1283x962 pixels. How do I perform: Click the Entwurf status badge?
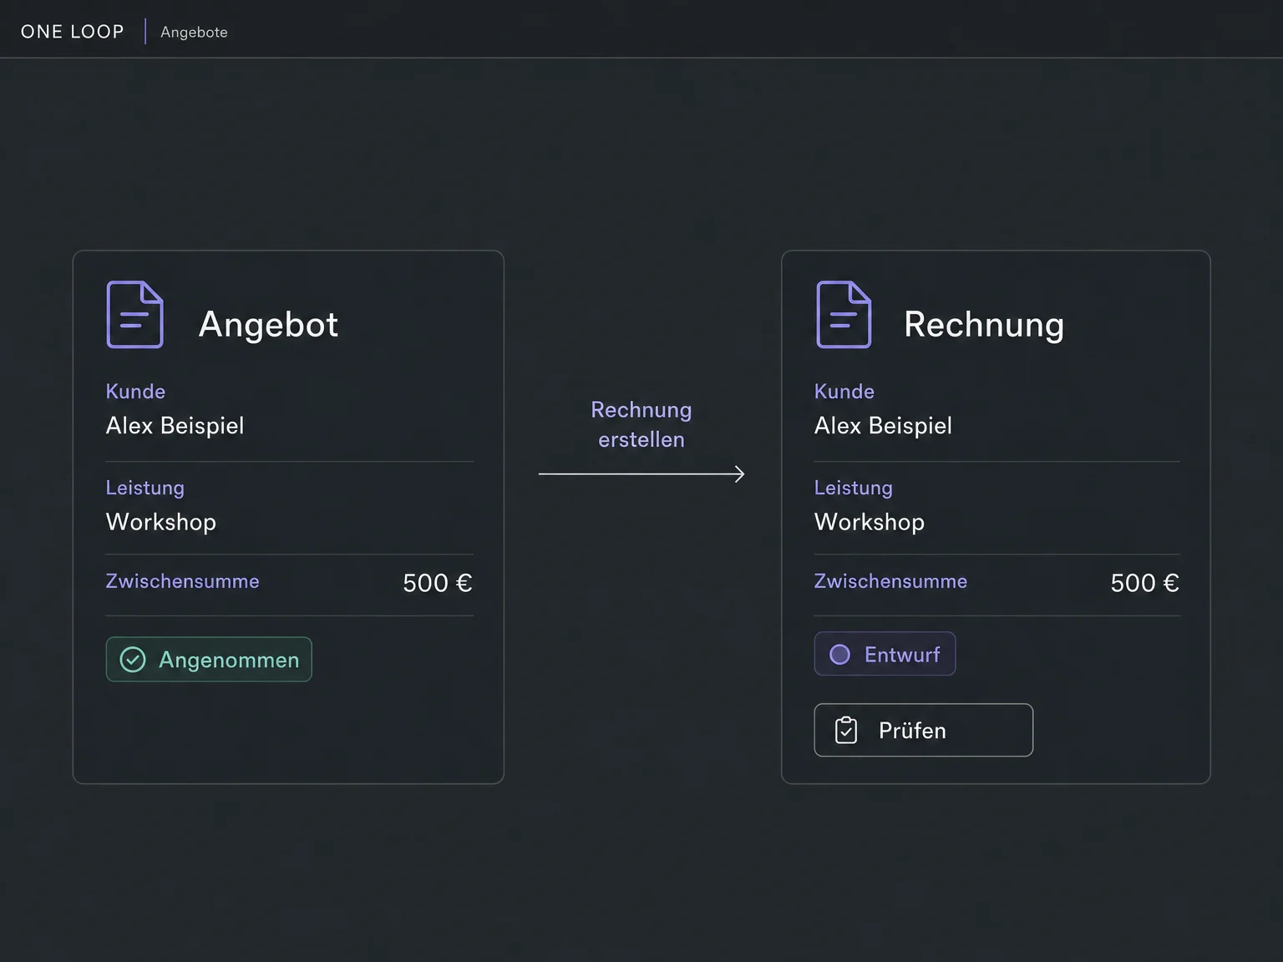pos(885,654)
